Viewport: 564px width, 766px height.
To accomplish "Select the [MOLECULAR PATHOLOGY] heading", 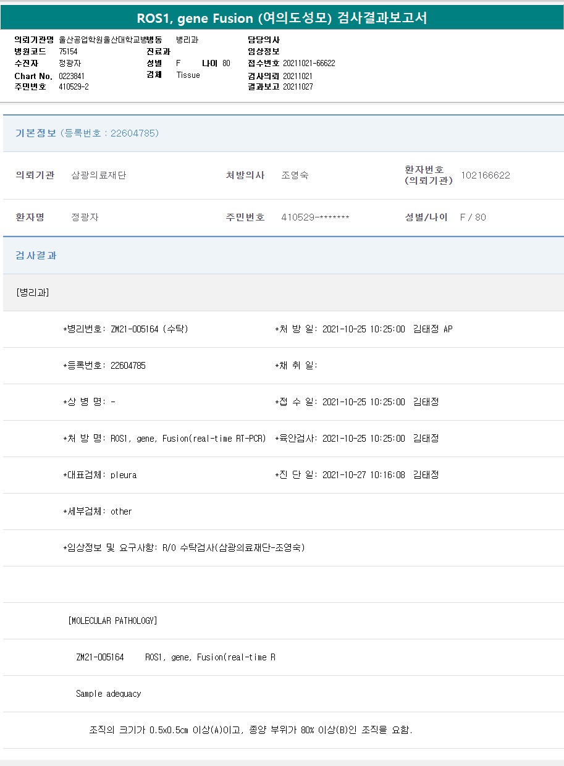I will coord(112,621).
